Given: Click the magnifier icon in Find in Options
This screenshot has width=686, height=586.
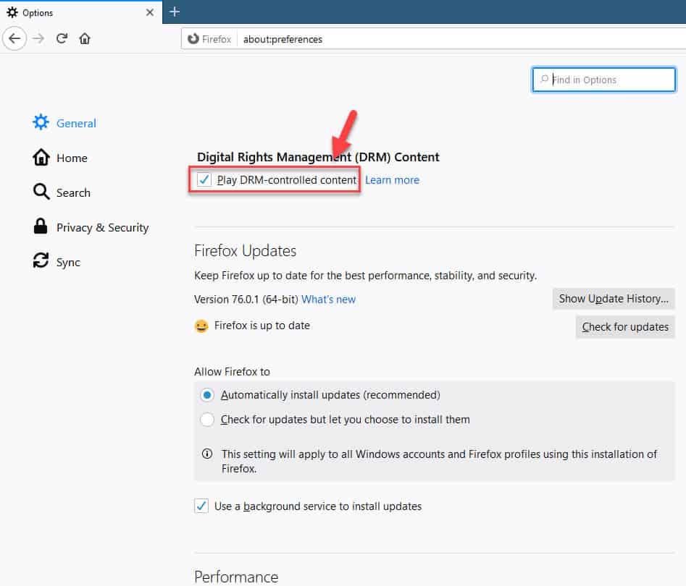Looking at the screenshot, I should point(544,79).
